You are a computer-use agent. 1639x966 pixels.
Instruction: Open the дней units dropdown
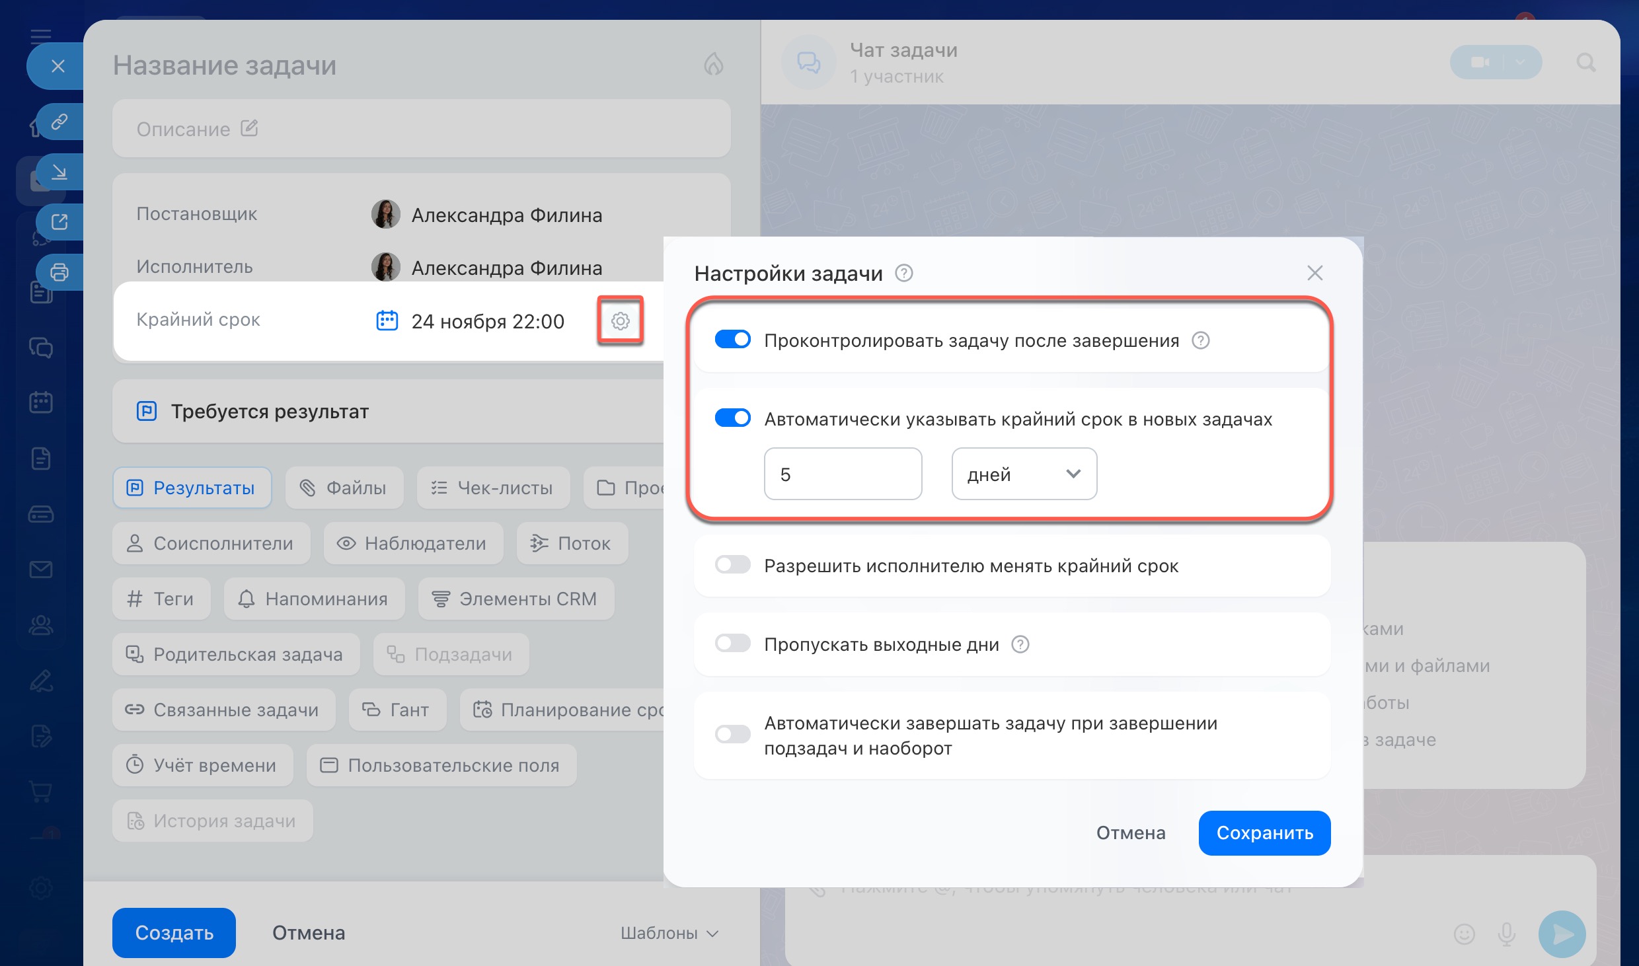click(x=1024, y=474)
